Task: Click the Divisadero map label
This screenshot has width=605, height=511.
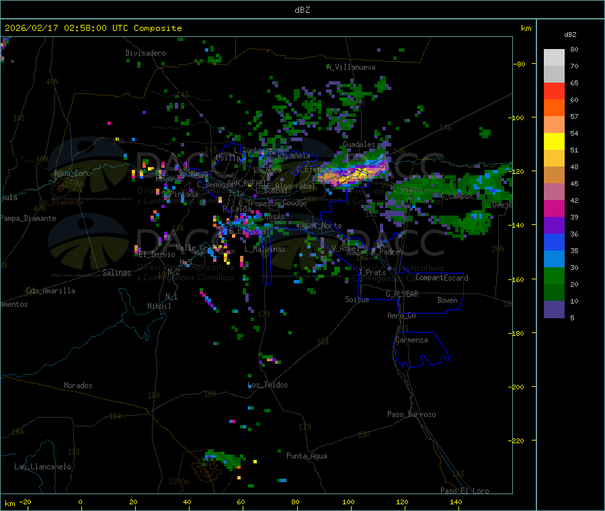Action: [145, 53]
